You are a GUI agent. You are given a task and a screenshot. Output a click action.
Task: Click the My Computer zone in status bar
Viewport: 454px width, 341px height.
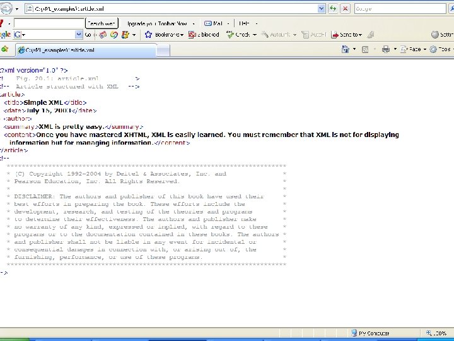tap(370, 333)
